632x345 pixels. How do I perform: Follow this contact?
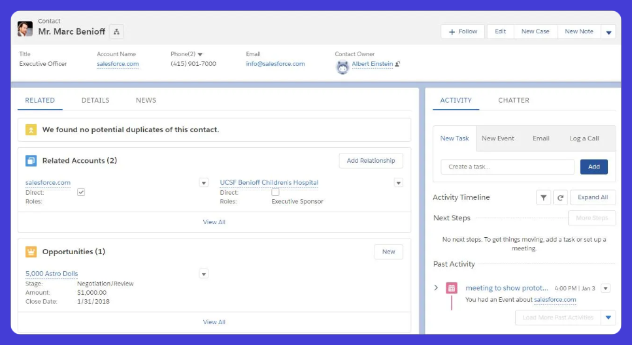(463, 31)
